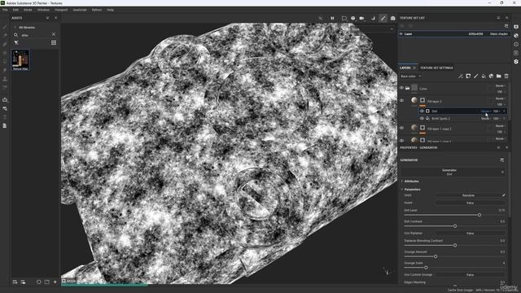Select the Projection tool in left toolbar
521x293 pixels.
5,44
